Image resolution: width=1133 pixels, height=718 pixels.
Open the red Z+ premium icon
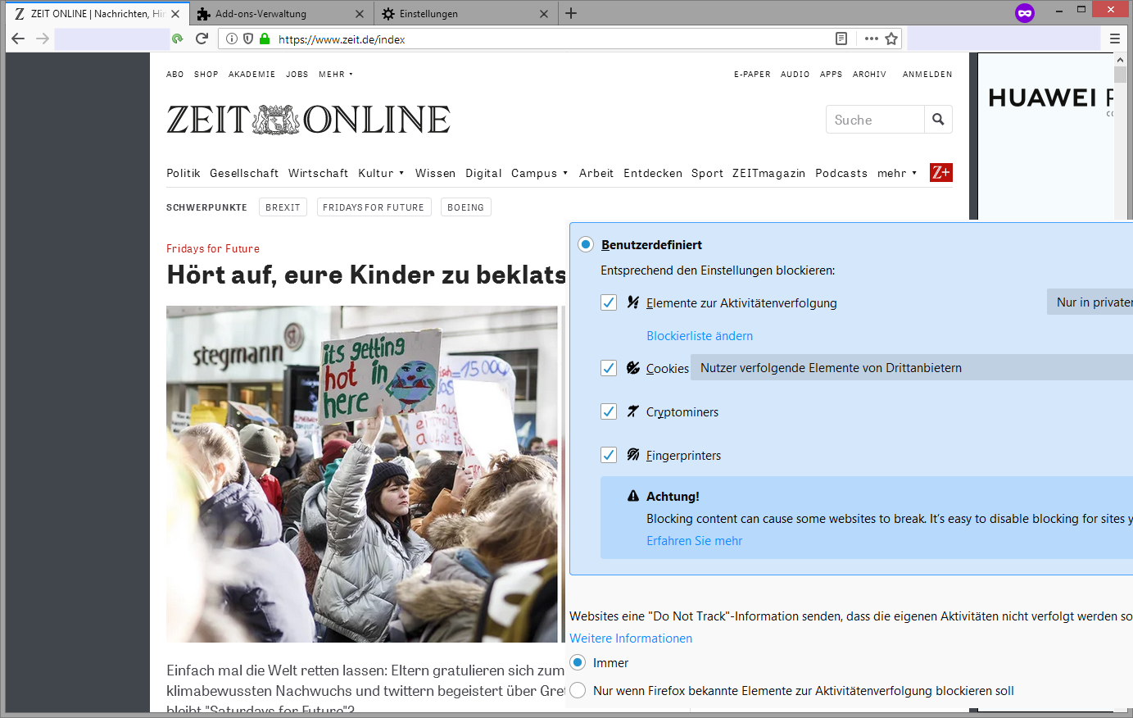tap(941, 172)
